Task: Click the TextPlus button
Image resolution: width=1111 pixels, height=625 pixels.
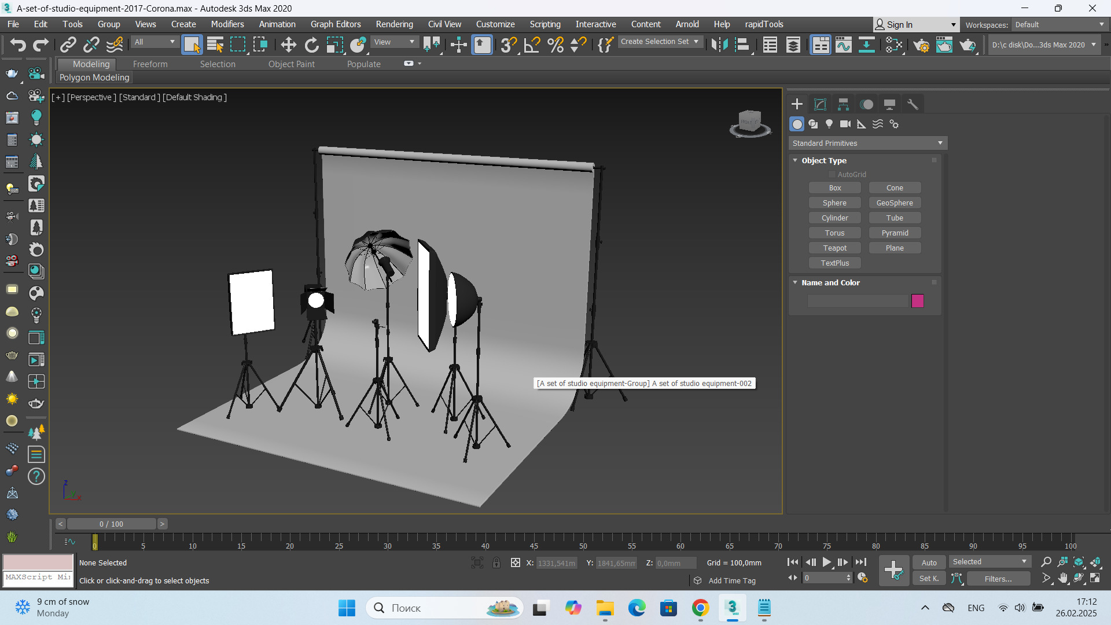Action: point(834,263)
